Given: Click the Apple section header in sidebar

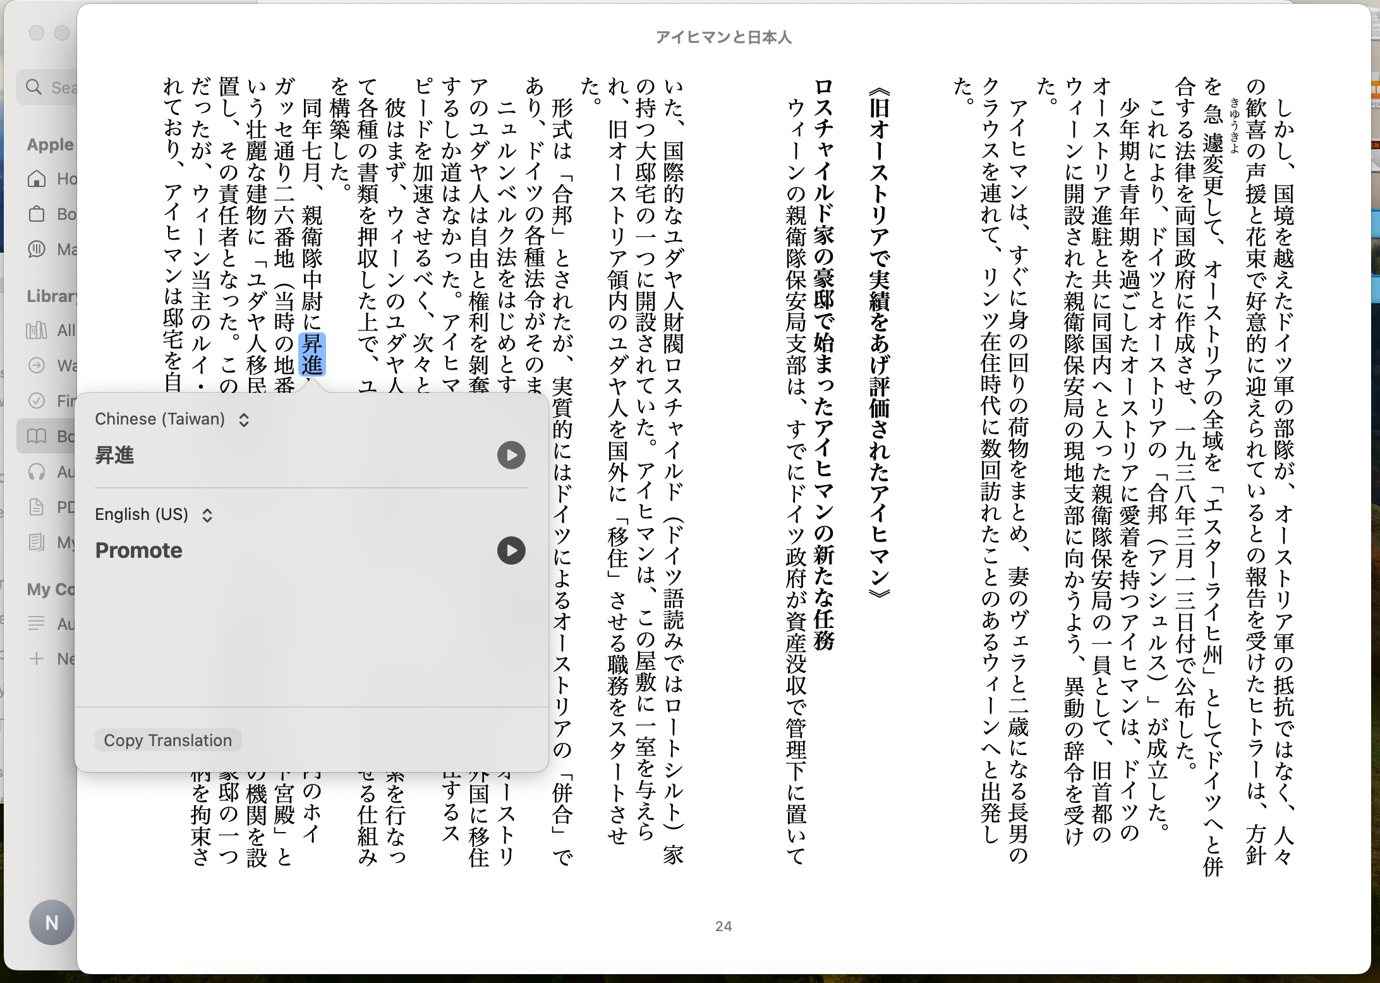Looking at the screenshot, I should (51, 145).
